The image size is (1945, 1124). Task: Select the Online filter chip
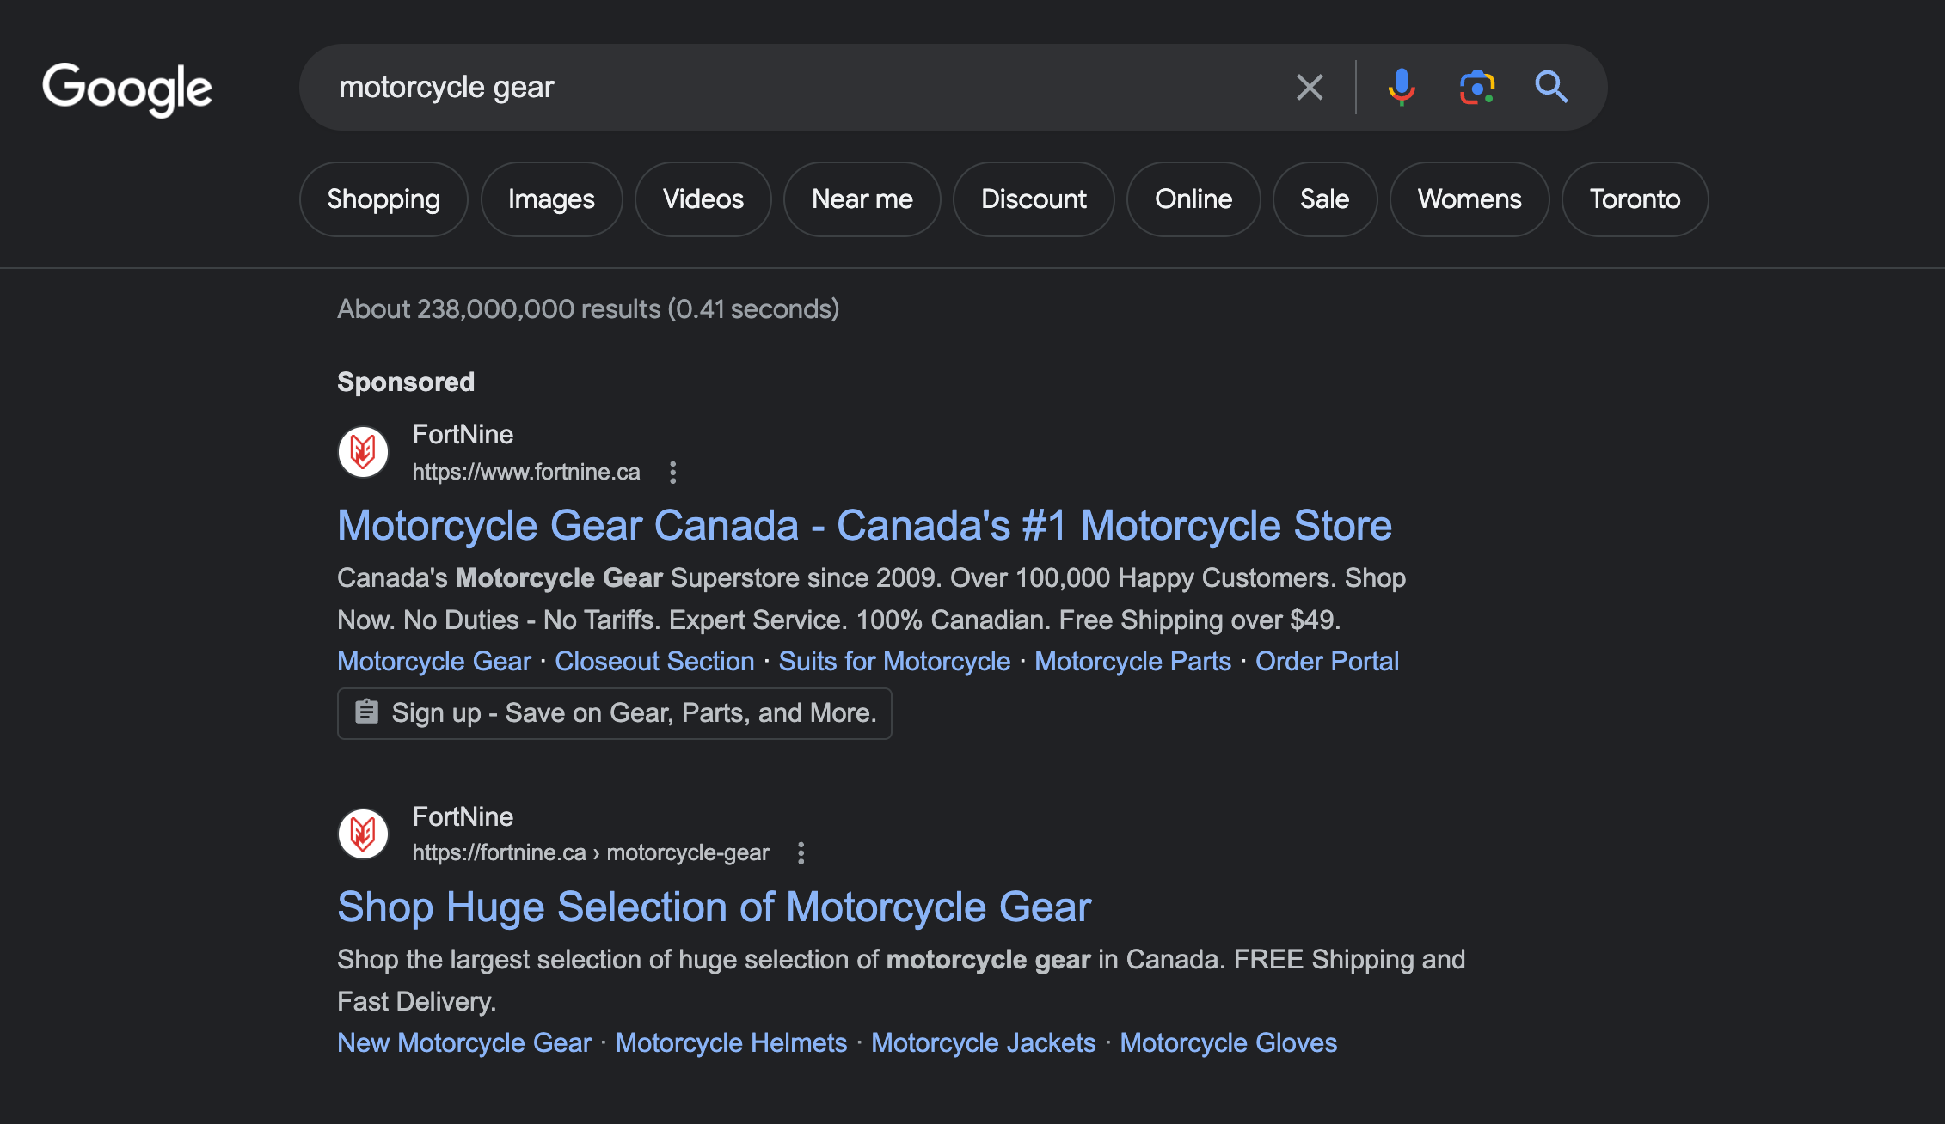tap(1193, 199)
